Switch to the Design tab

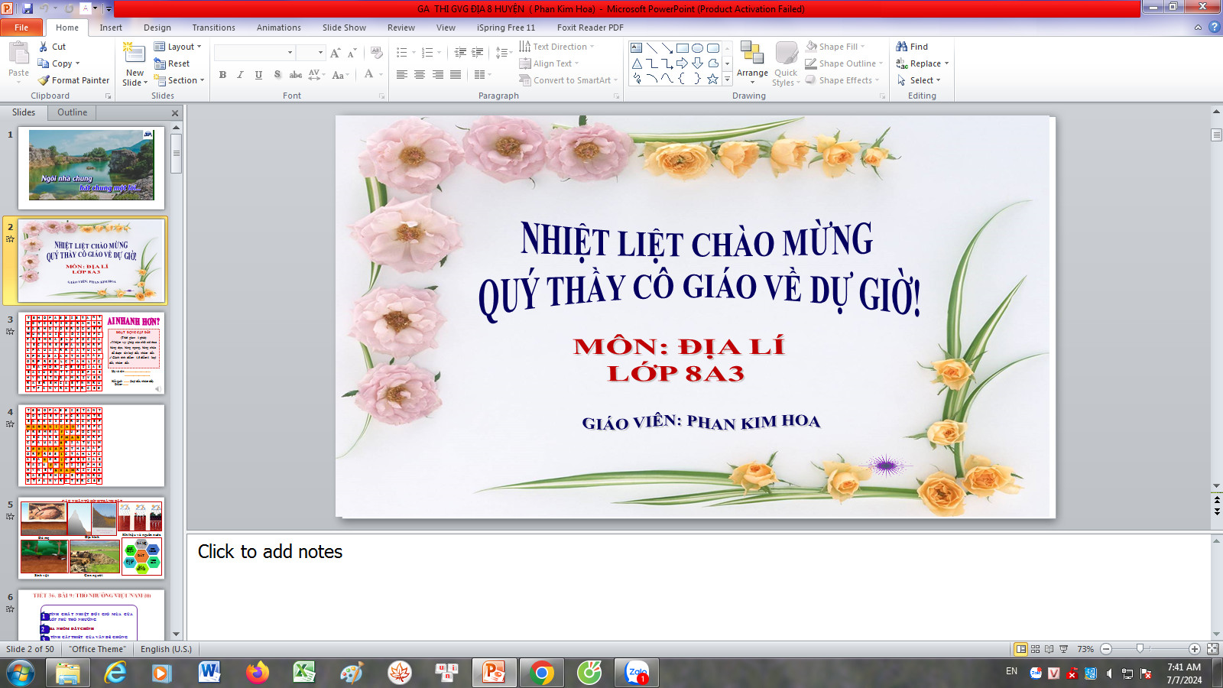coord(157,28)
